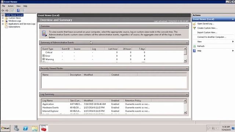
Task: Click the Back arrow toolbar icon
Action: pyautogui.click(x=3, y=11)
